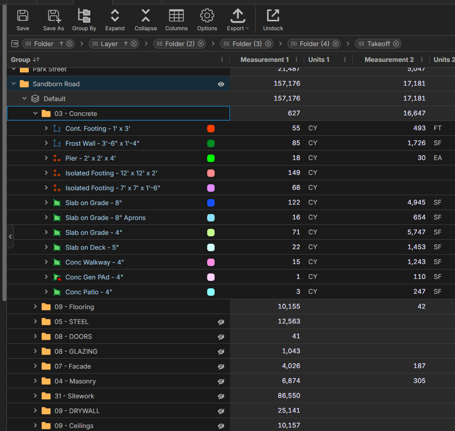Open the Options gear
The width and height of the screenshot is (455, 431).
pos(207,16)
